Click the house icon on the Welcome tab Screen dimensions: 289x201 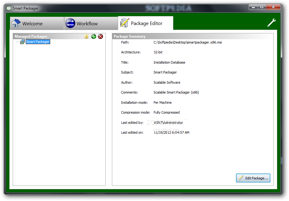click(x=16, y=23)
